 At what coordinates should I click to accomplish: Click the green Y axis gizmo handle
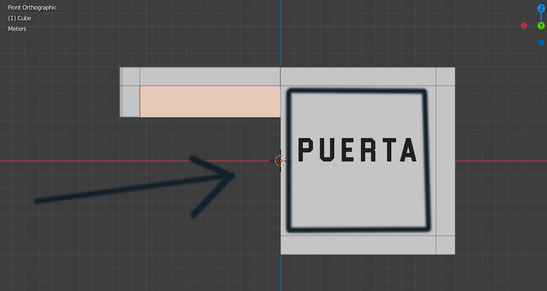point(541,26)
